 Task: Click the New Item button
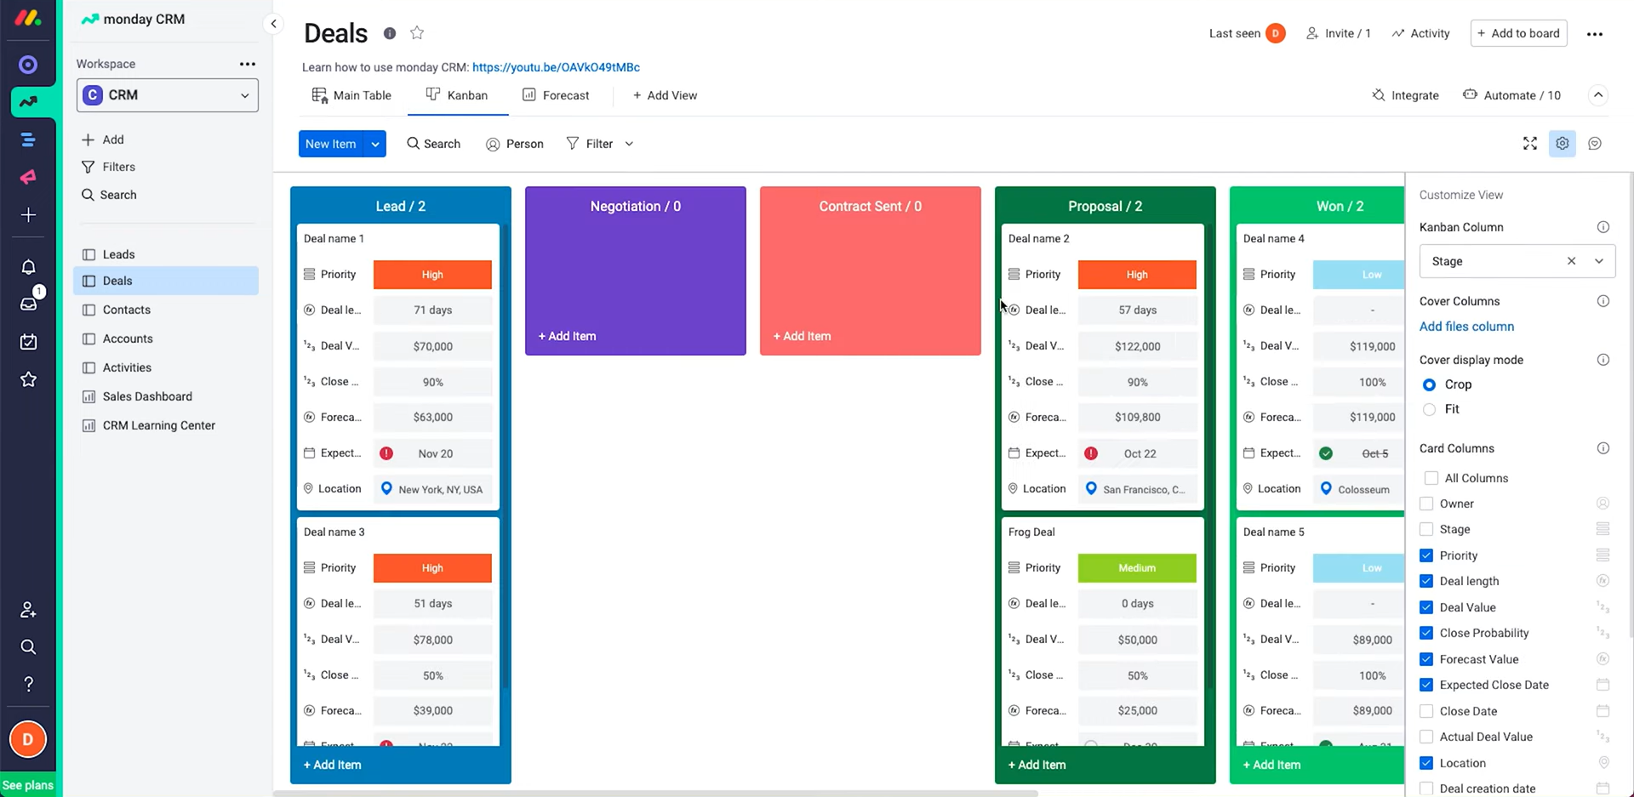[x=331, y=144]
